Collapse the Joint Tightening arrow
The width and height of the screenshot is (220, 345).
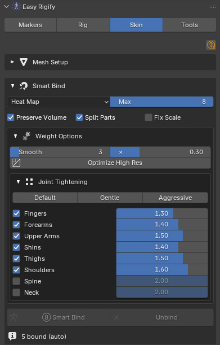coord(18,182)
